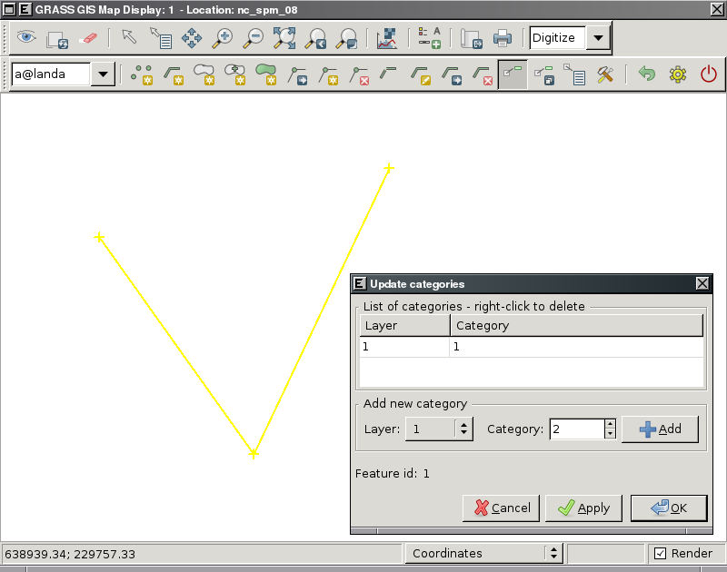The height and width of the screenshot is (572, 727).
Task: Click the coordinates readout 638939.34; 229757.33
Action: 70,554
